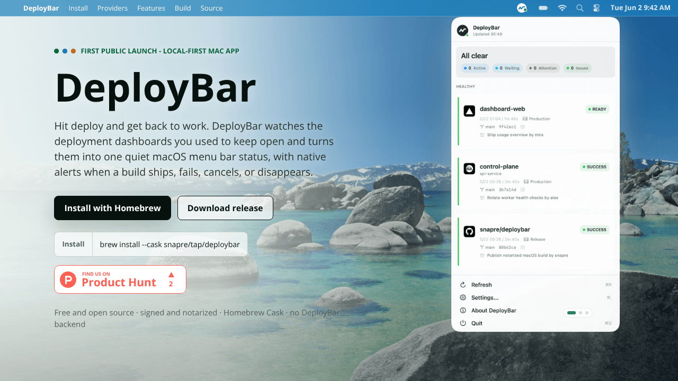This screenshot has width=678, height=381.
Task: Open the Source menu
Action: point(211,8)
